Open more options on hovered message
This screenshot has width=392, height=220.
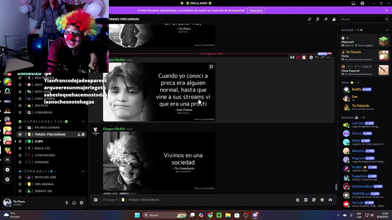tap(328, 57)
